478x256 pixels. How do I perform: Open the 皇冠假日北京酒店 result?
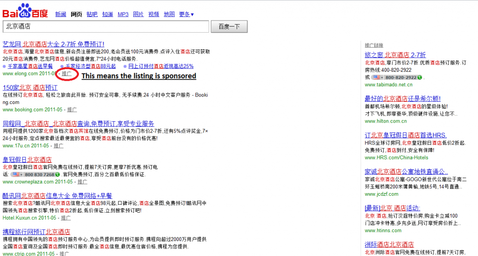click(27, 159)
